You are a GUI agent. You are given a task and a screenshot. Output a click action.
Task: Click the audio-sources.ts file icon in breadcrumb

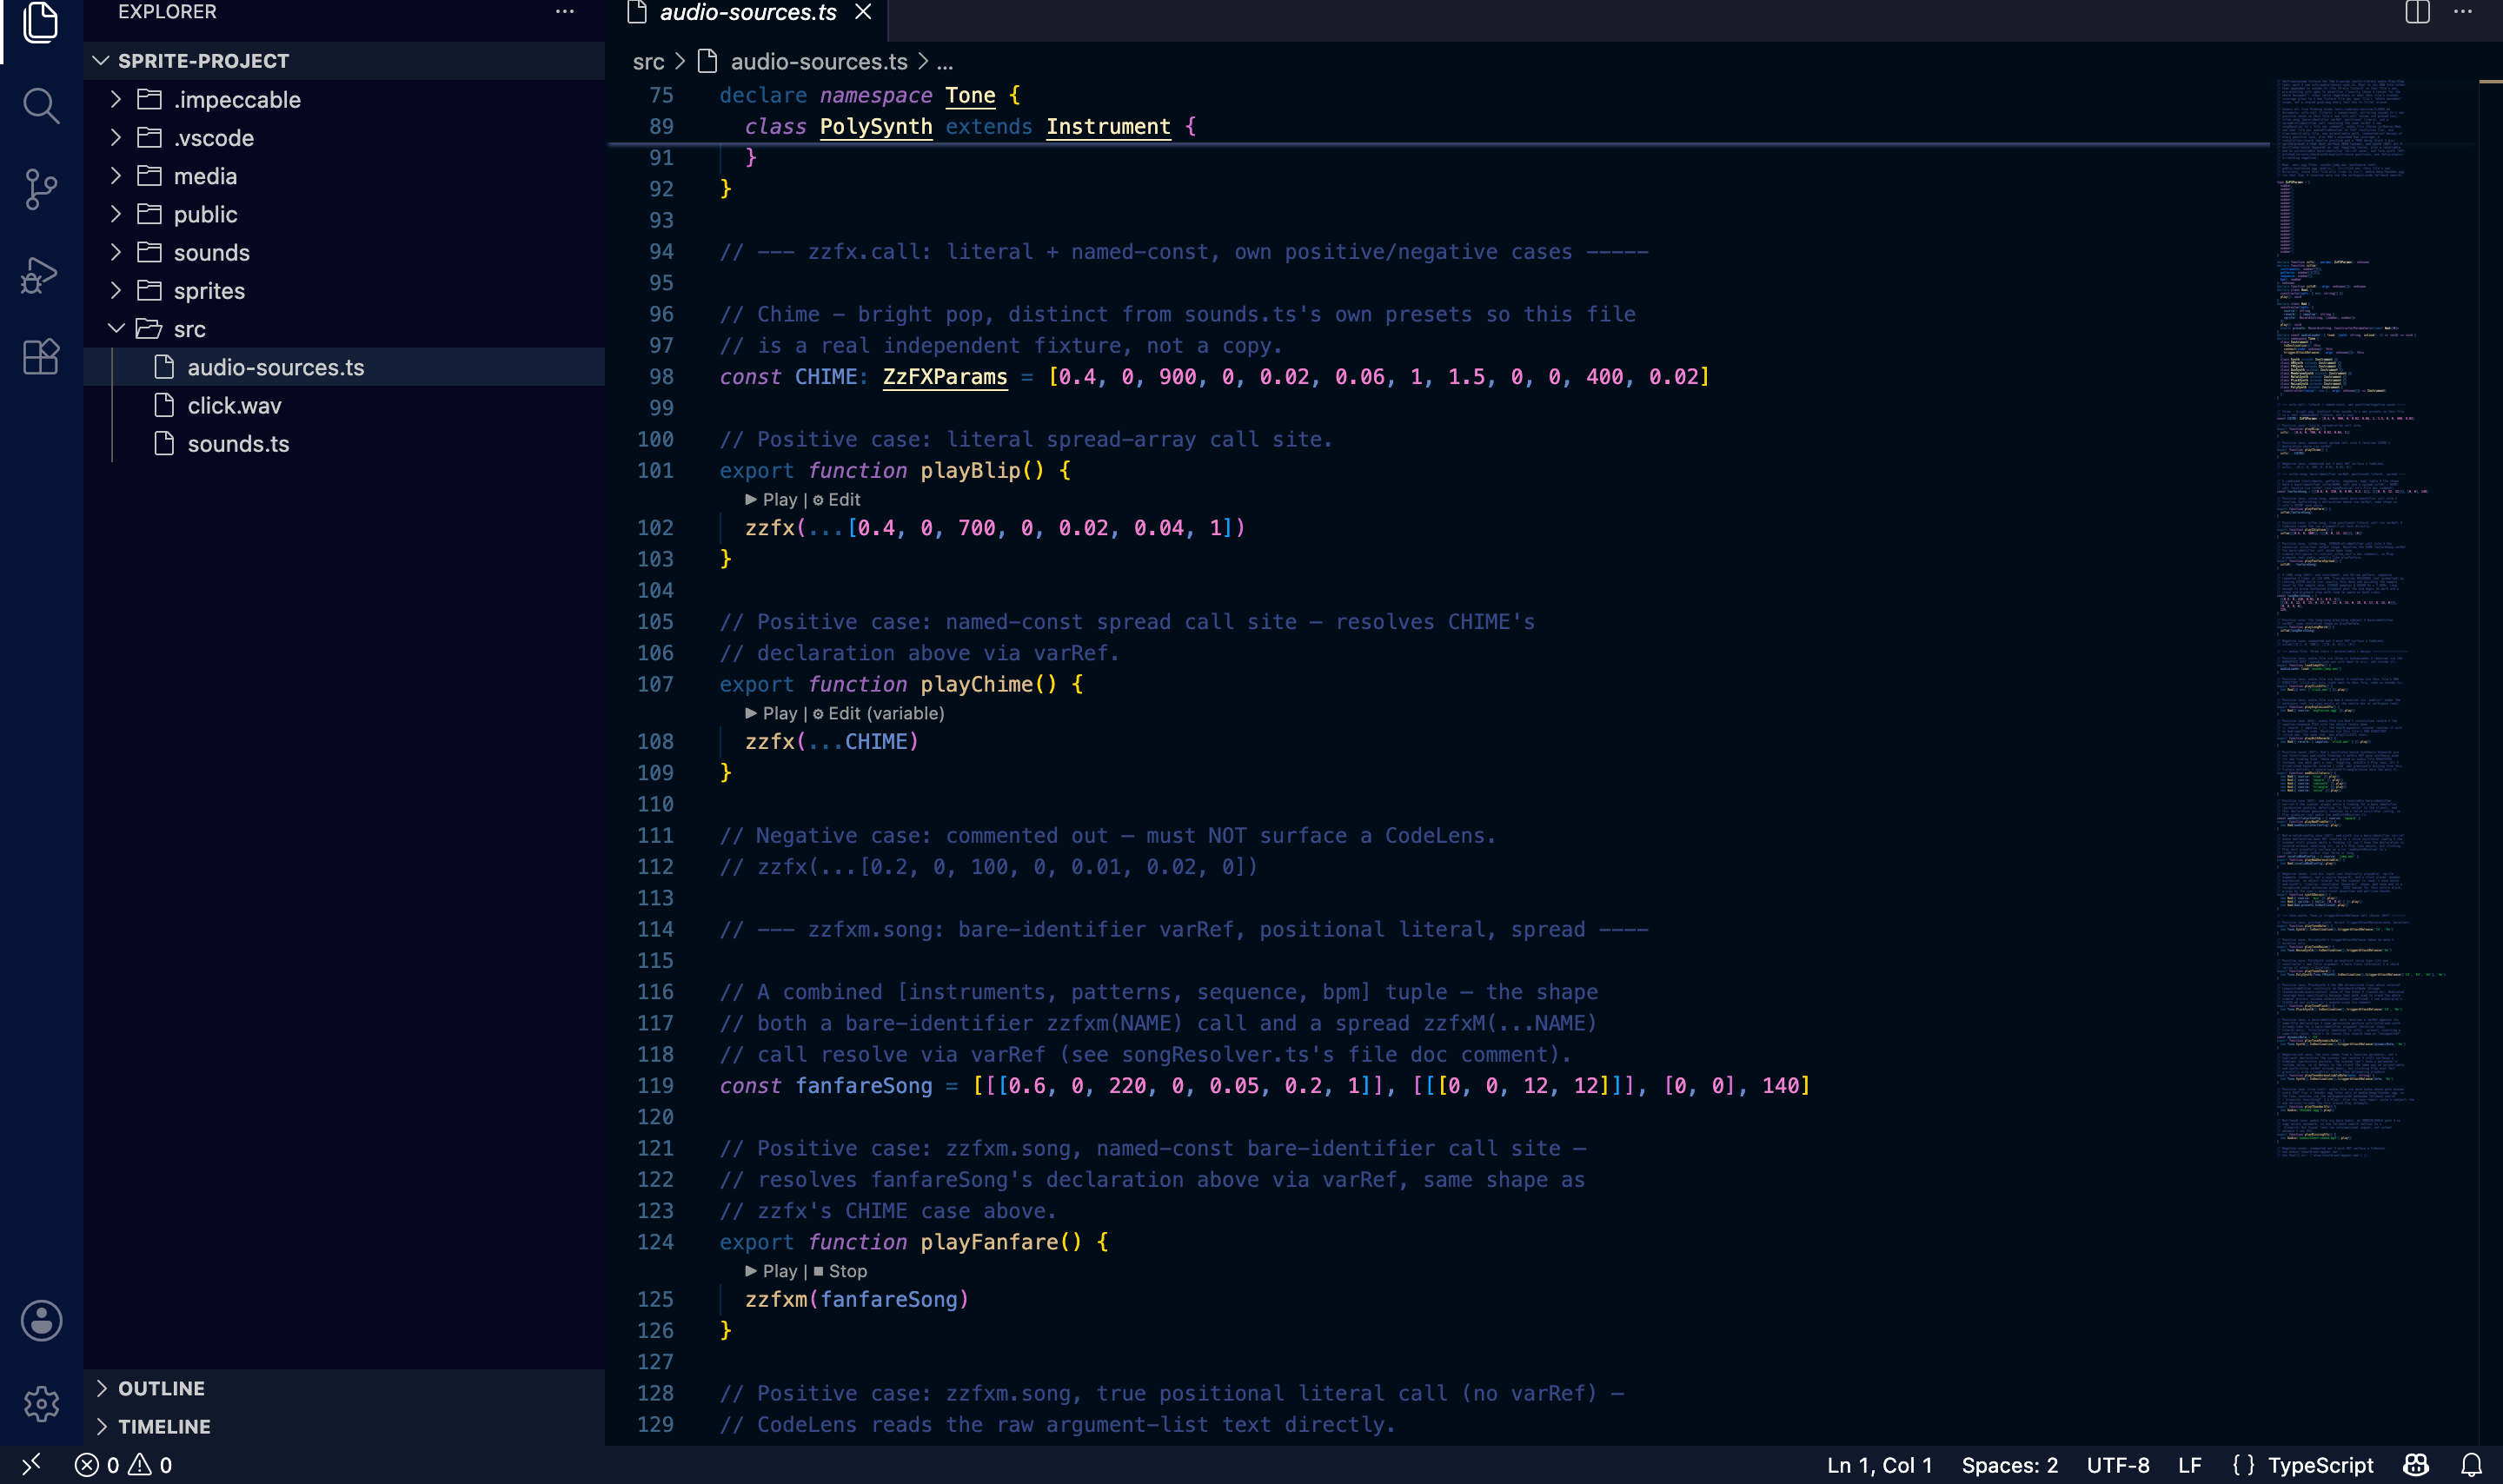[x=707, y=62]
